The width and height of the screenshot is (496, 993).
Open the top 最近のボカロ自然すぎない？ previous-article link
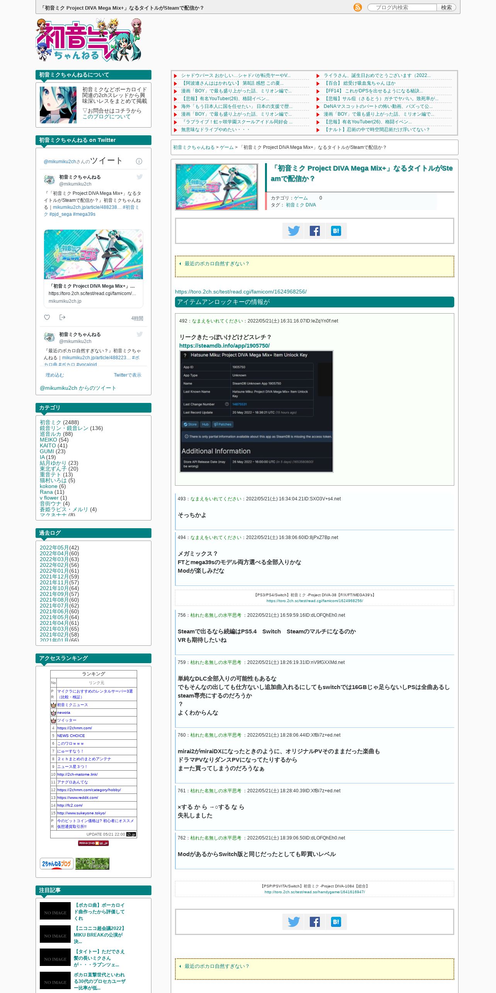(x=216, y=264)
